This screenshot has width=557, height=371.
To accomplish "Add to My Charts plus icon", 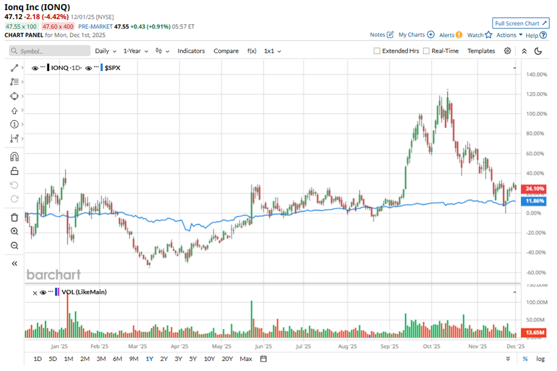I will click(x=431, y=34).
